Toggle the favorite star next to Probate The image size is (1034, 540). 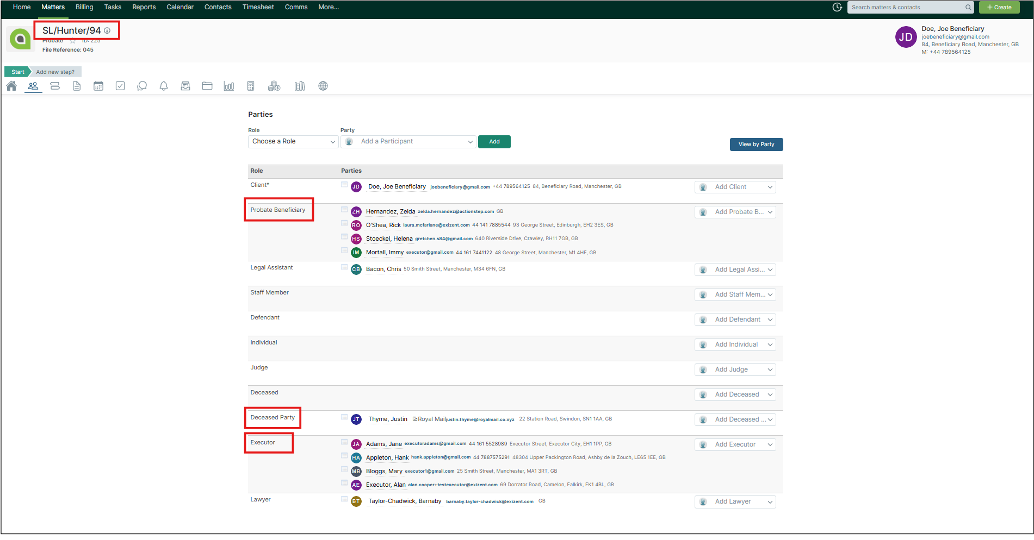73,41
